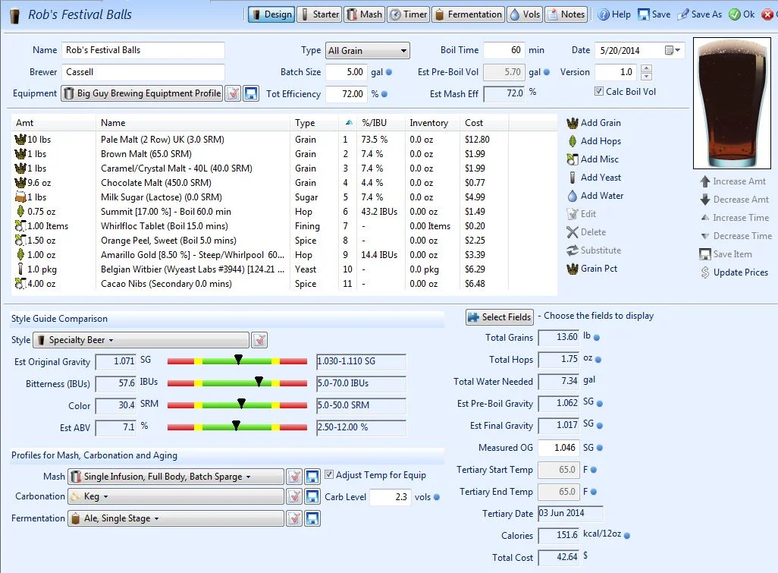This screenshot has height=573, width=778.
Task: Click Save Item
Action: coord(726,254)
